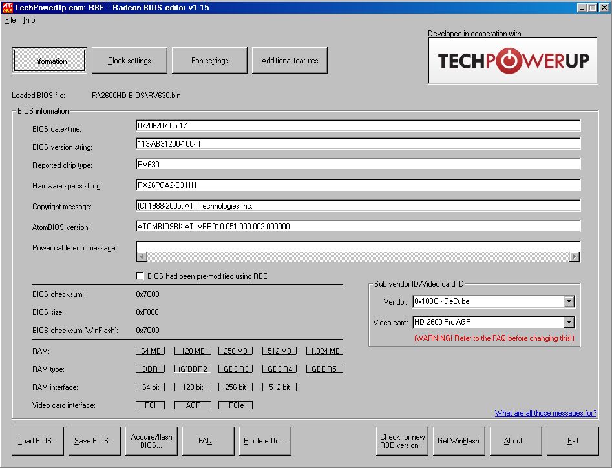The image size is (612, 468).
Task: Click the 256 MB RAM indicator
Action: click(235, 351)
